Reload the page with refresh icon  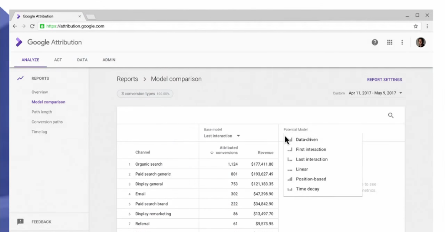click(32, 26)
